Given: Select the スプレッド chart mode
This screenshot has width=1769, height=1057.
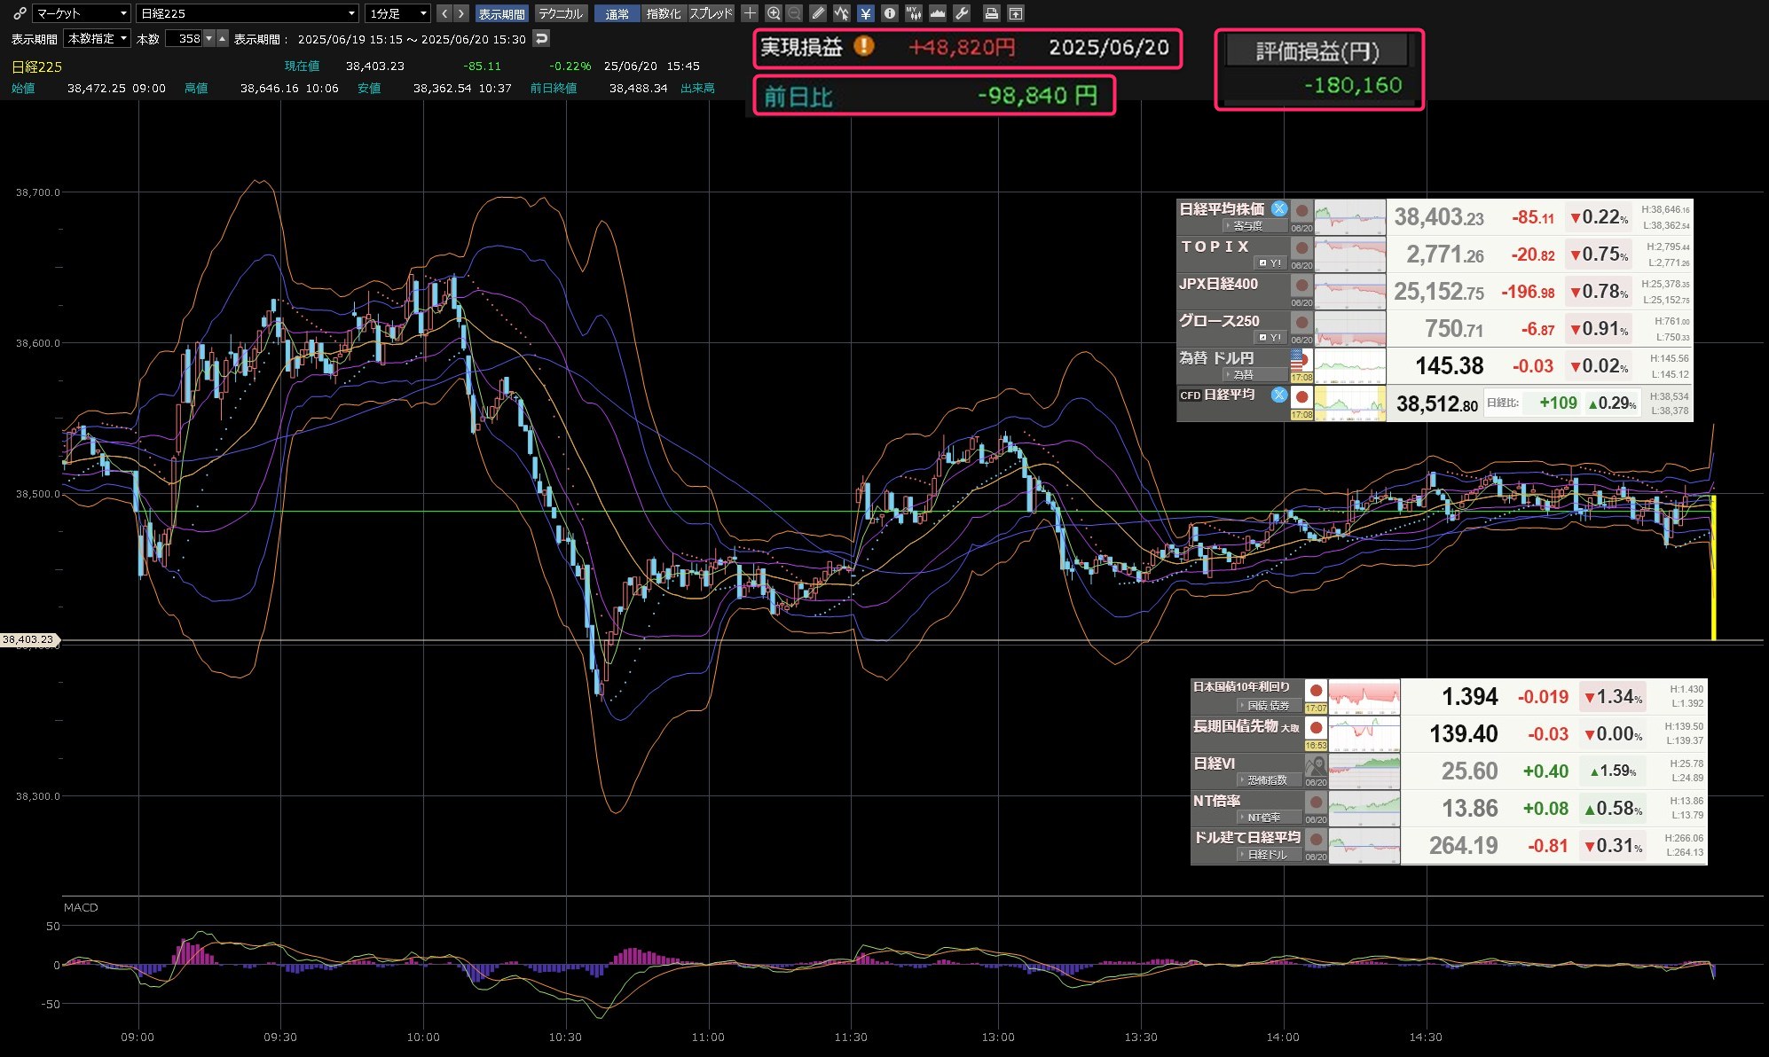Looking at the screenshot, I should [x=711, y=13].
